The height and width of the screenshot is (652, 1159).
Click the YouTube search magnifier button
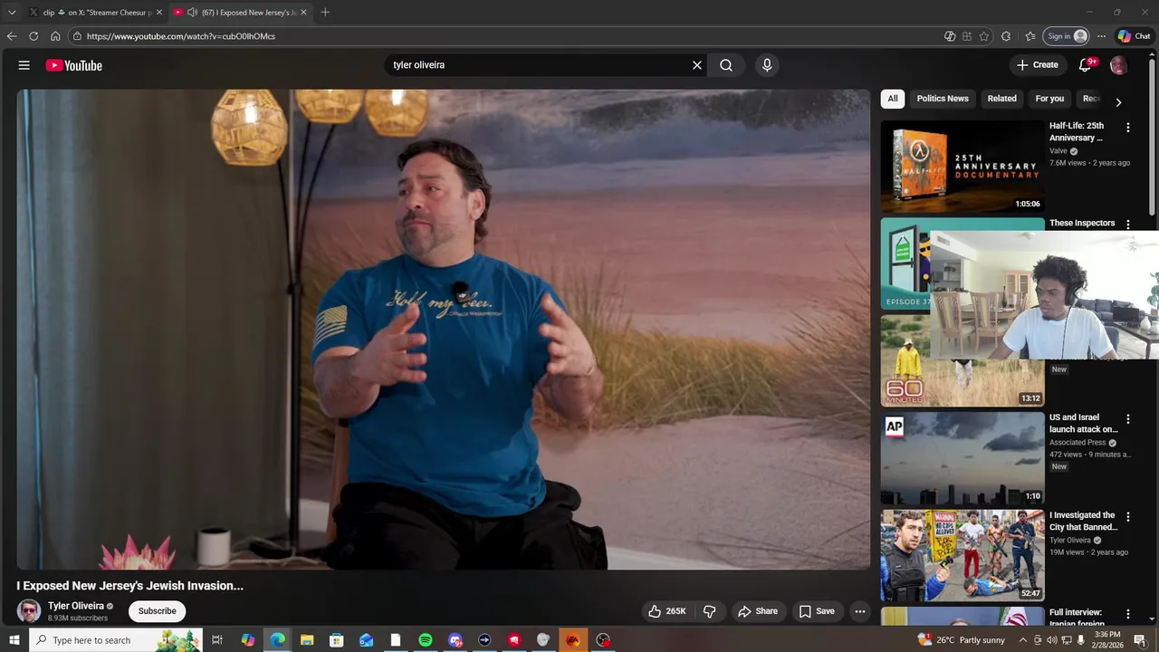pyautogui.click(x=726, y=65)
